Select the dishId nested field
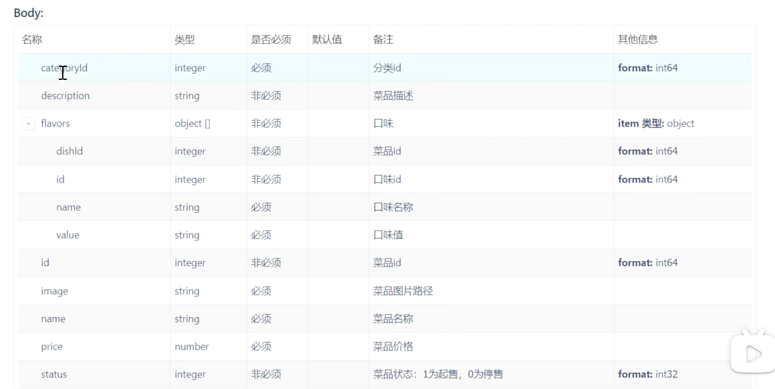The image size is (775, 389). click(70, 151)
